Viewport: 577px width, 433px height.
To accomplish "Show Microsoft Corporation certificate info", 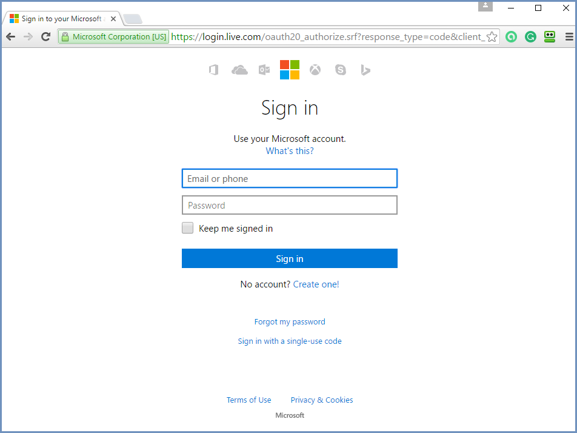I will click(113, 37).
